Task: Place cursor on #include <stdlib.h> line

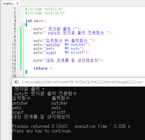Action: [x=45, y=13]
